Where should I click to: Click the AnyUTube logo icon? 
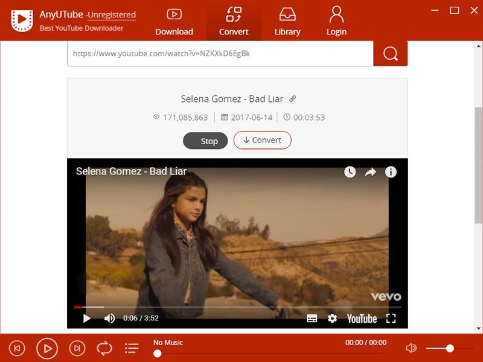[22, 21]
